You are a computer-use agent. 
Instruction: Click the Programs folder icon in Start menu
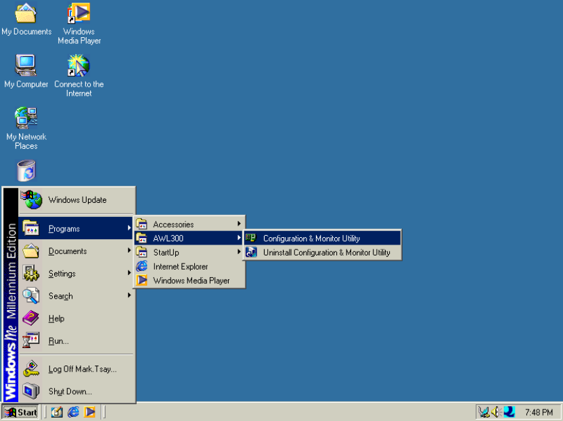pyautogui.click(x=31, y=228)
